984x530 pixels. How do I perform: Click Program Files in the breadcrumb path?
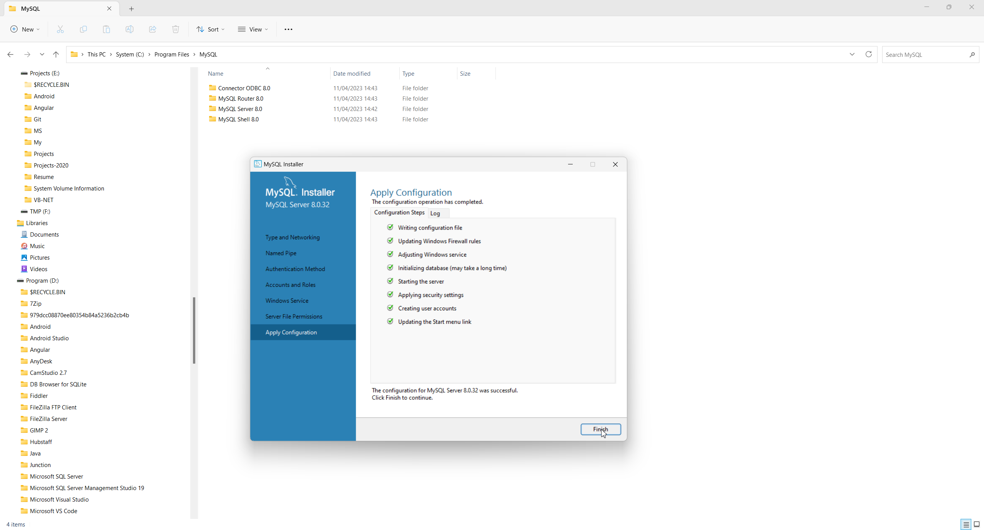pyautogui.click(x=171, y=55)
